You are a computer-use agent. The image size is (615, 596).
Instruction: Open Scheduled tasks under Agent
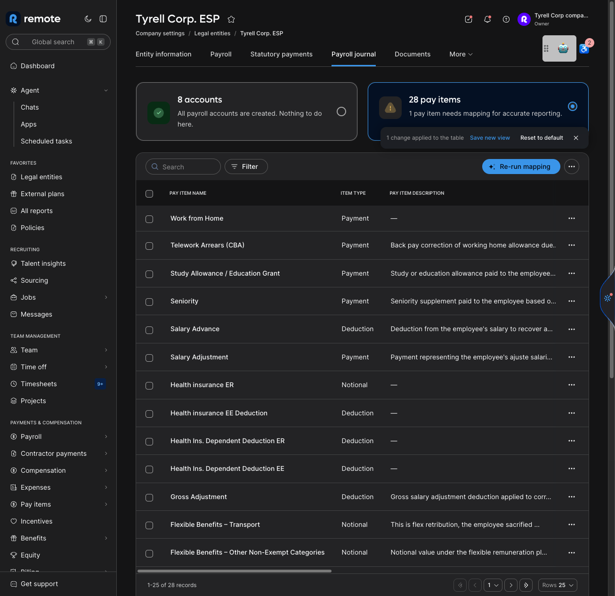pyautogui.click(x=46, y=141)
